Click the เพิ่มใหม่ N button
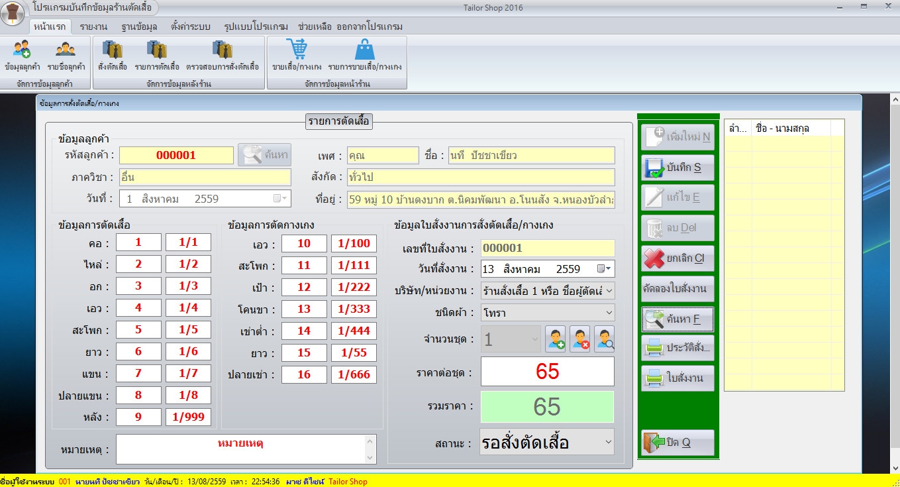 coord(677,137)
